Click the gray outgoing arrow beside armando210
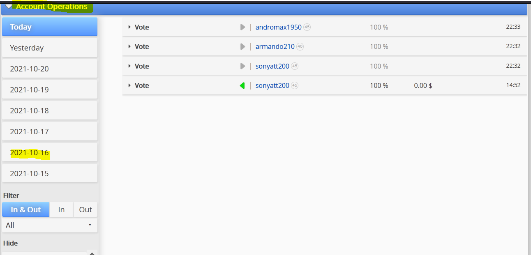Image resolution: width=531 pixels, height=255 pixels. click(242, 46)
